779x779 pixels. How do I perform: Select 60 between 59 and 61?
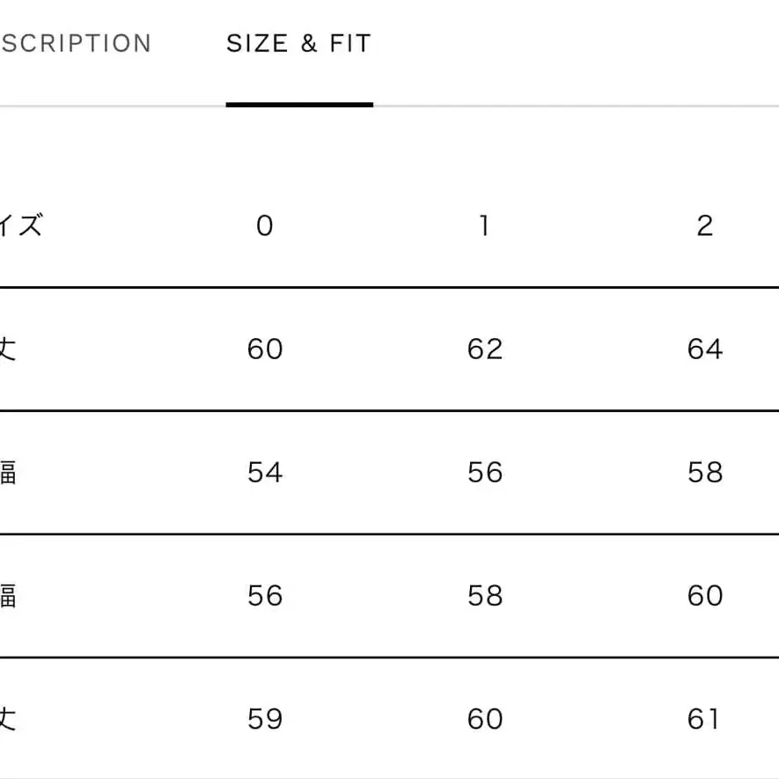tap(484, 719)
